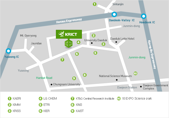This screenshot has height=118, width=169.
Task: Select the green KRICT building icon
Action: pos(69,44)
